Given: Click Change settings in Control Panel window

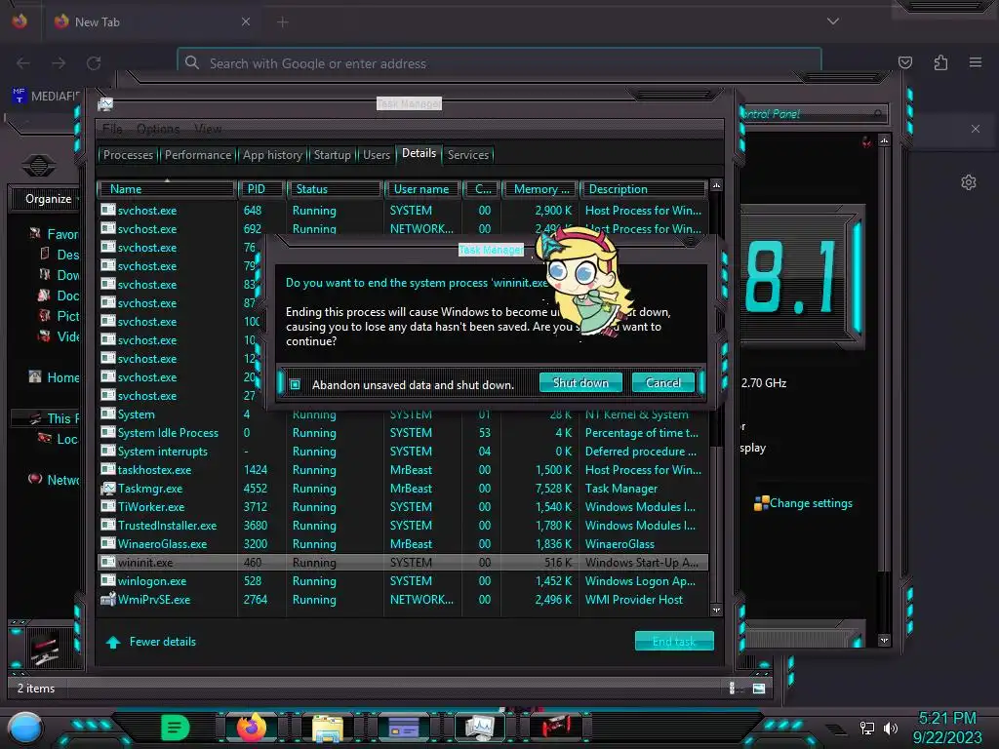Looking at the screenshot, I should tap(811, 503).
